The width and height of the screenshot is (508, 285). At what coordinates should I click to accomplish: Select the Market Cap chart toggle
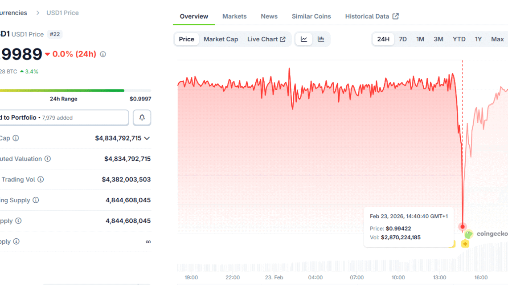coord(221,39)
